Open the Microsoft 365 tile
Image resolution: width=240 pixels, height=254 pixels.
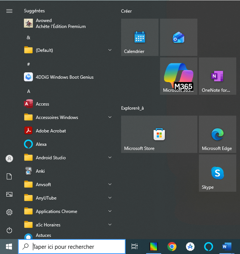click(x=178, y=76)
